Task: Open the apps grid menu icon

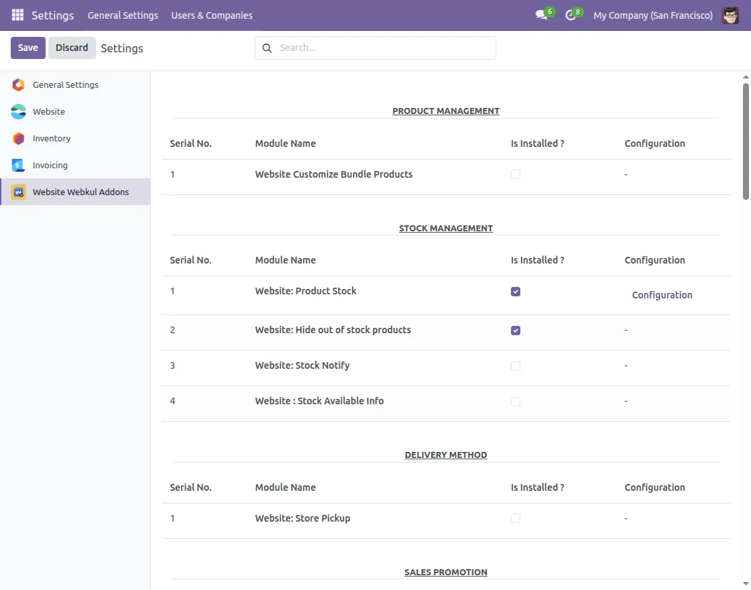Action: tap(17, 15)
